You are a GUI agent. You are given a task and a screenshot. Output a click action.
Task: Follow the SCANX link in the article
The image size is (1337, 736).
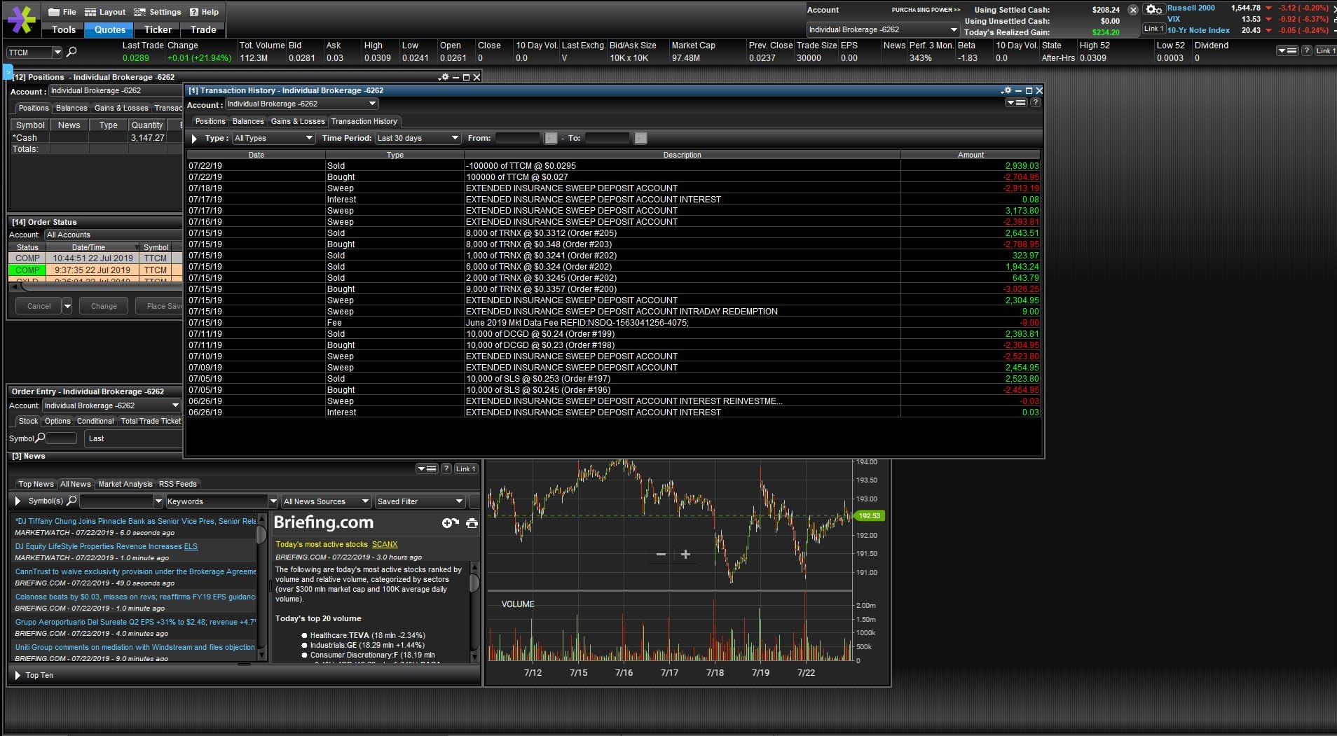pos(385,544)
